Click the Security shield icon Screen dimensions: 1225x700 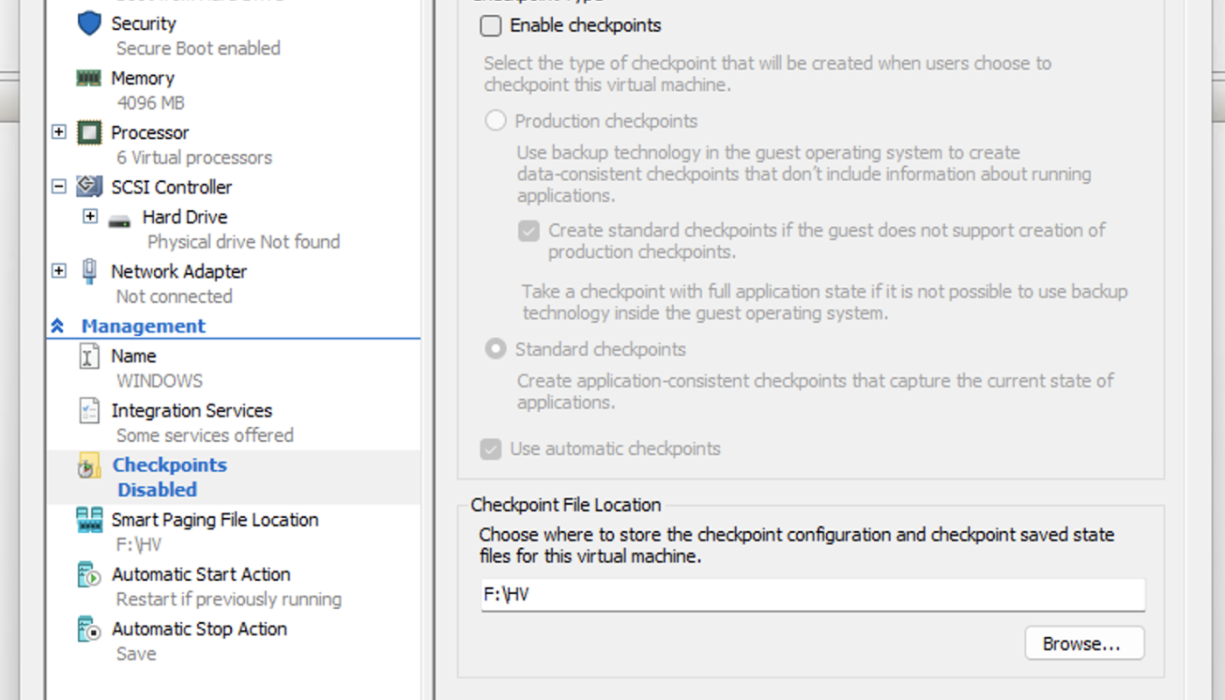(89, 24)
